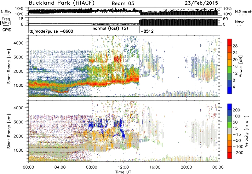The height and width of the screenshot is (174, 252).
Task: Pick the bright blue top segment of velocity colorbar
Action: pyautogui.click(x=230, y=107)
